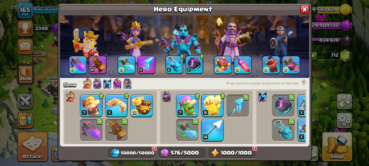Select the Barbarian Puppet equipment level 7

click(x=91, y=105)
